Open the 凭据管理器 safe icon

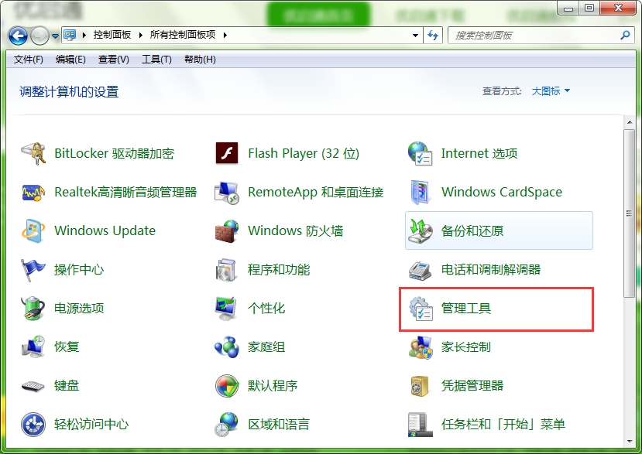tap(420, 385)
